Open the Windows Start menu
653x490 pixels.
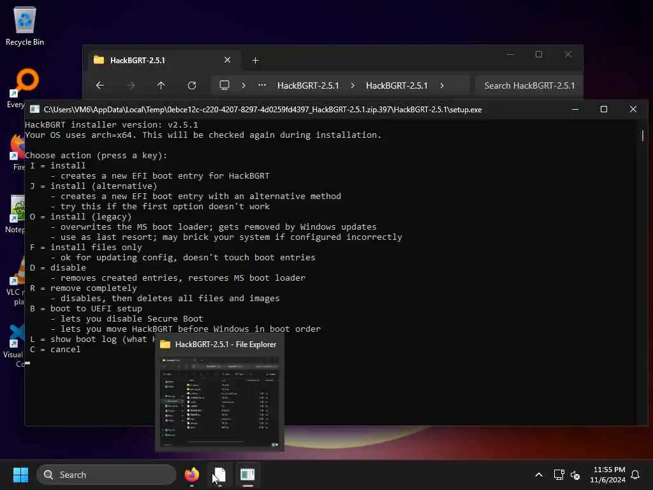point(20,475)
